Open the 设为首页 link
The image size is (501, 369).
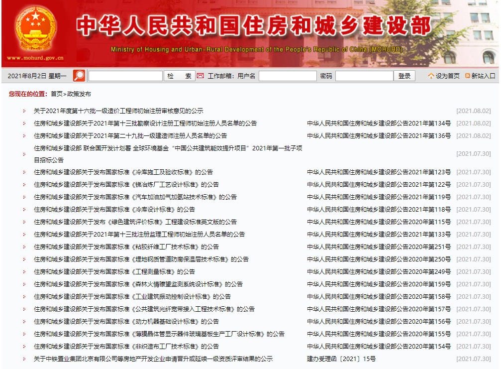(x=447, y=76)
